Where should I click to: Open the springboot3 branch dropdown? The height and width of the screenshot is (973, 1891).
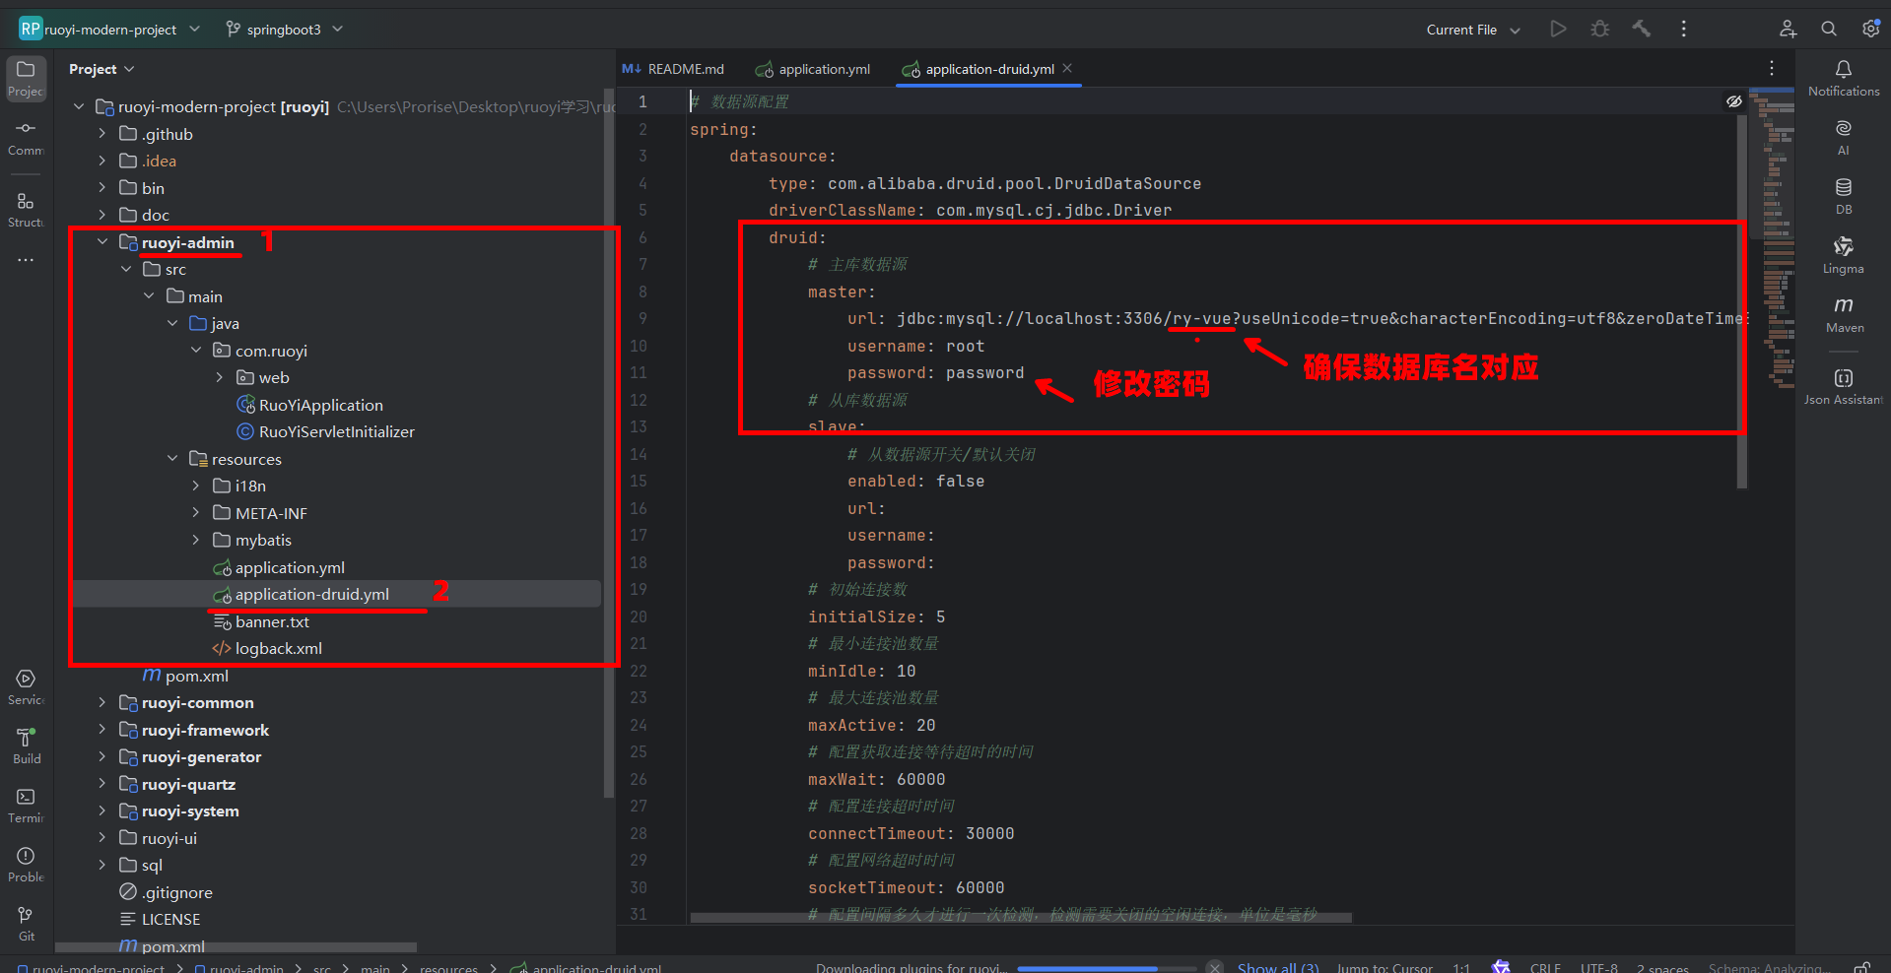[x=284, y=30]
